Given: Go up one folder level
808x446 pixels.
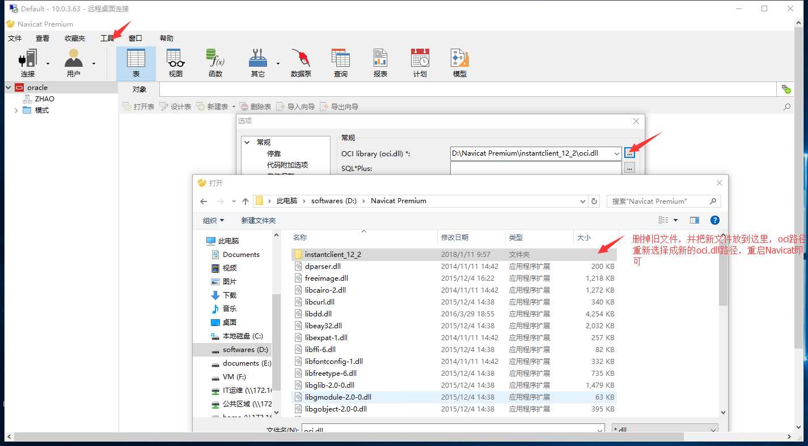Looking at the screenshot, I should [x=246, y=201].
